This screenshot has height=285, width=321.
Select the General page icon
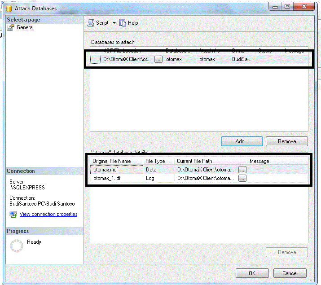[11, 28]
